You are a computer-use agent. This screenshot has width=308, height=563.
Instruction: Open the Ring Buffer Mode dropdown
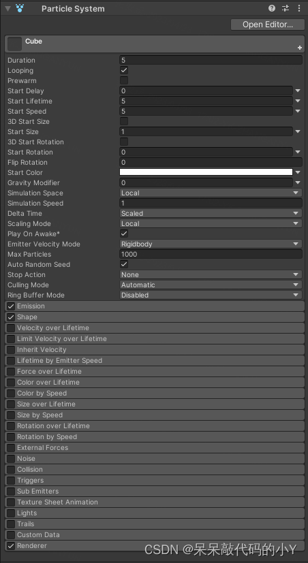[x=211, y=295]
